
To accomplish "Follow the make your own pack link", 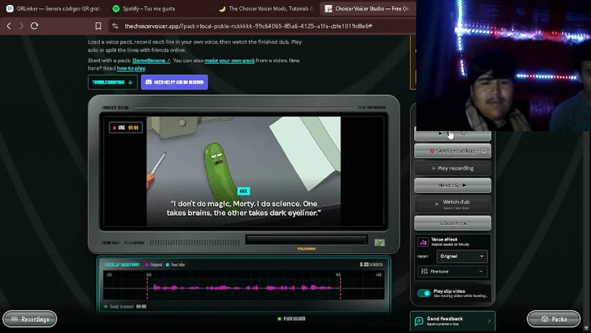I will (229, 61).
